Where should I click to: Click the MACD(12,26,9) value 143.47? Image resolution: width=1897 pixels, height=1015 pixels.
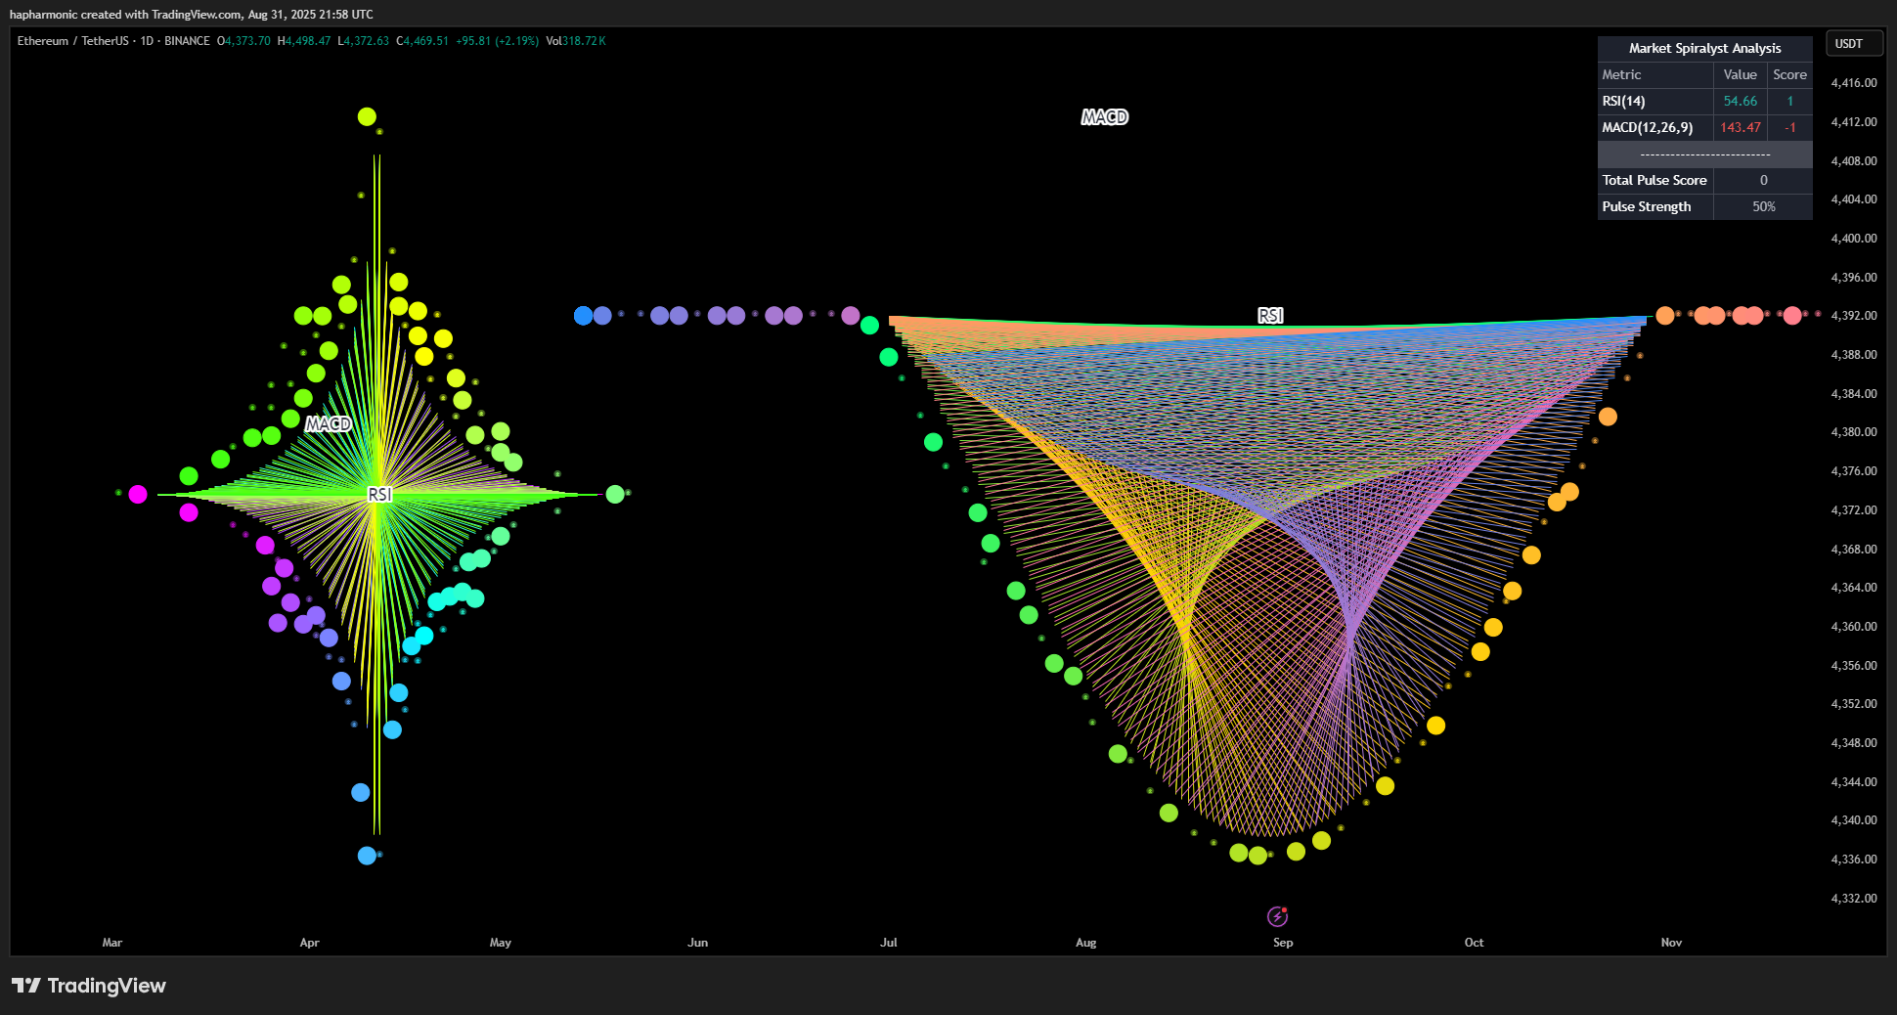(1740, 127)
